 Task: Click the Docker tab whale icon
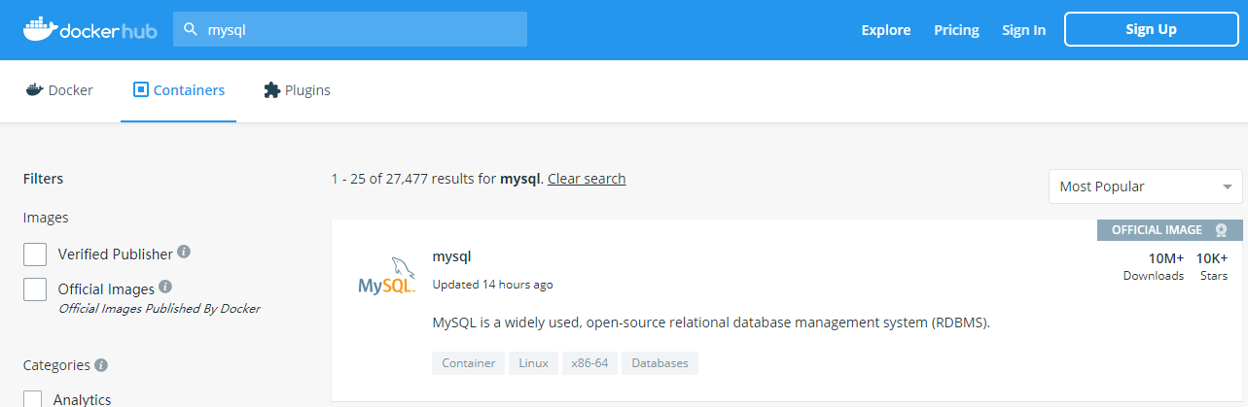click(x=35, y=89)
